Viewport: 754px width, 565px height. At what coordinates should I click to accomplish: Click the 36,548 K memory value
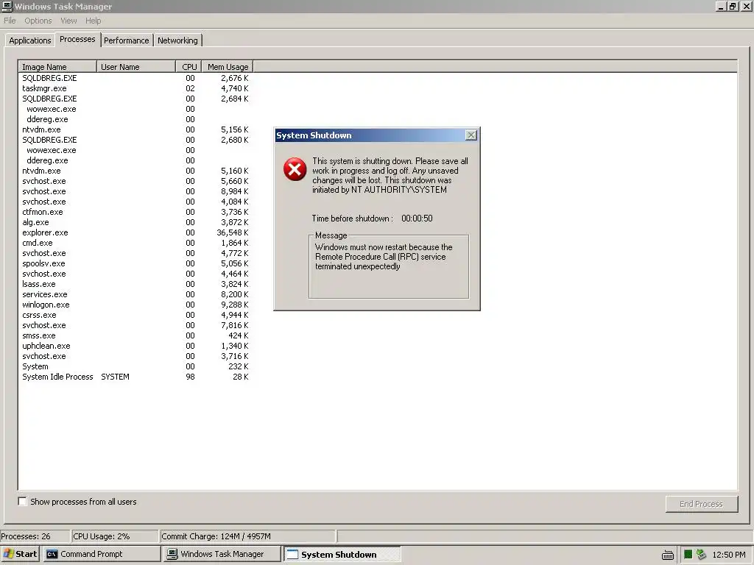tap(232, 232)
